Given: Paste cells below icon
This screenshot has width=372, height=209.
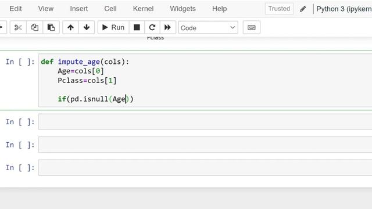Looking at the screenshot, I should pos(51,27).
